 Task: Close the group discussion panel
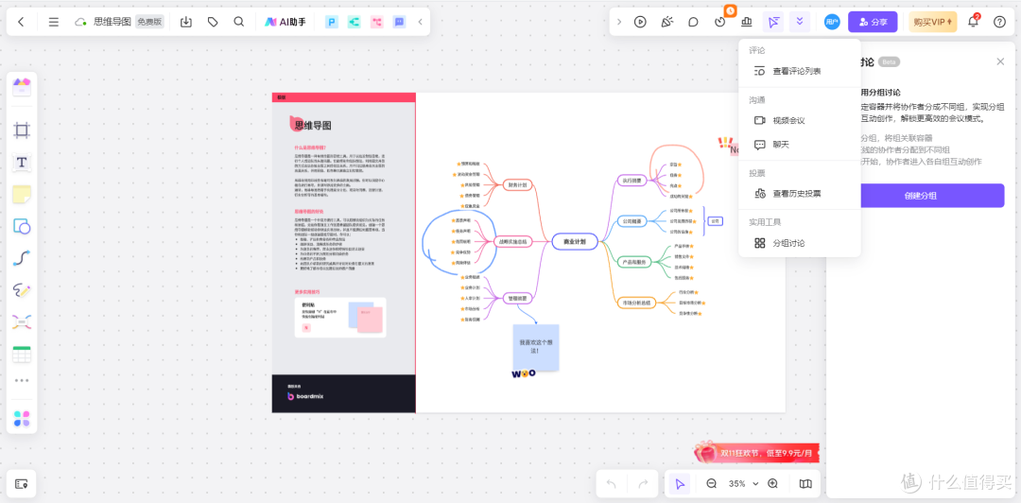coord(1000,61)
